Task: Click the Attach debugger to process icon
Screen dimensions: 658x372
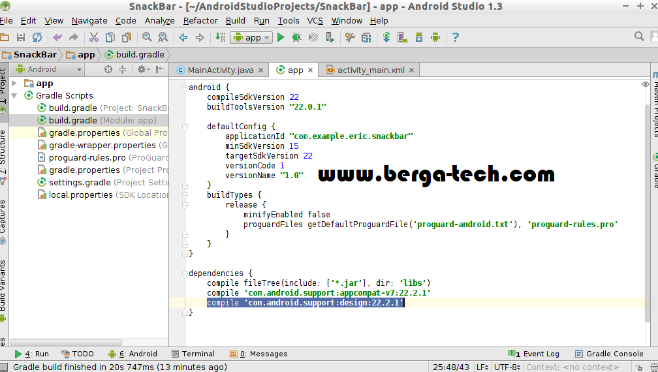Action: (330, 37)
